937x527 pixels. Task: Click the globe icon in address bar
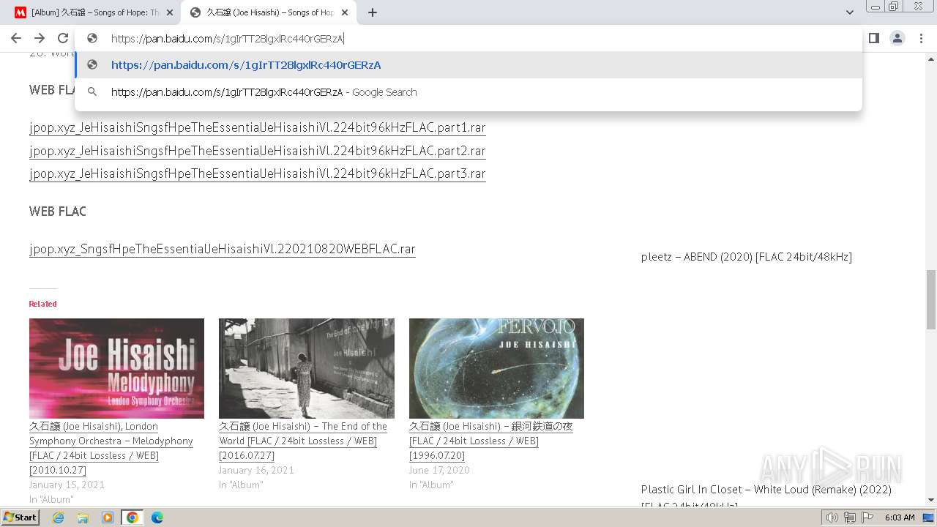pos(92,38)
